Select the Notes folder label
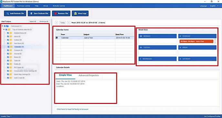 click(17, 57)
